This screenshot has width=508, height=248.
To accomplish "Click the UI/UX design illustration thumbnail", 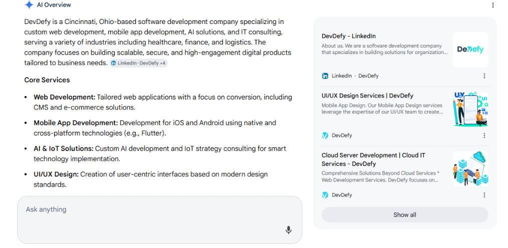I will pos(470,109).
